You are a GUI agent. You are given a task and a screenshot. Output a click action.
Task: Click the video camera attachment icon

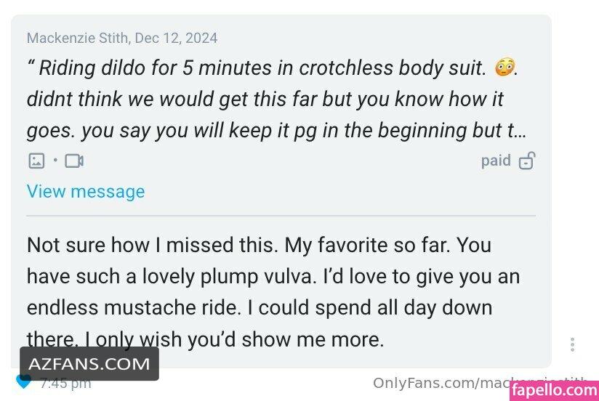(74, 161)
